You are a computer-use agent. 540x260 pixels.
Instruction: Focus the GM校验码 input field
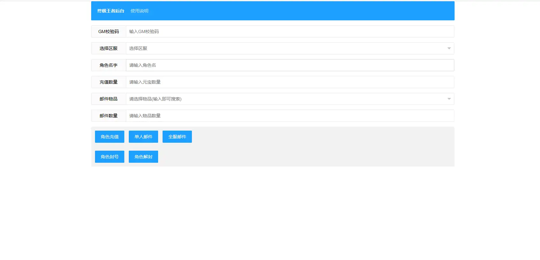click(290, 31)
